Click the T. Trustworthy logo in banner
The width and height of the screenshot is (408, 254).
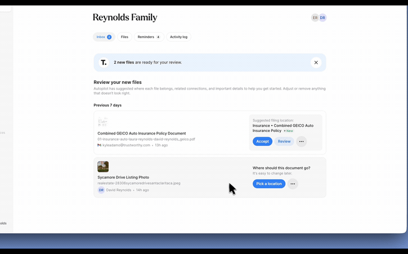[x=104, y=63]
